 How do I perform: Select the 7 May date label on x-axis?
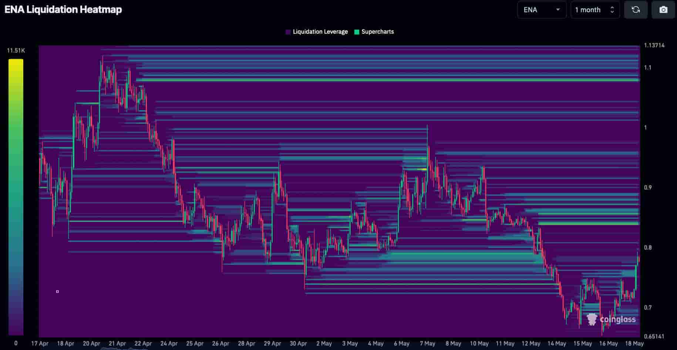(x=427, y=344)
